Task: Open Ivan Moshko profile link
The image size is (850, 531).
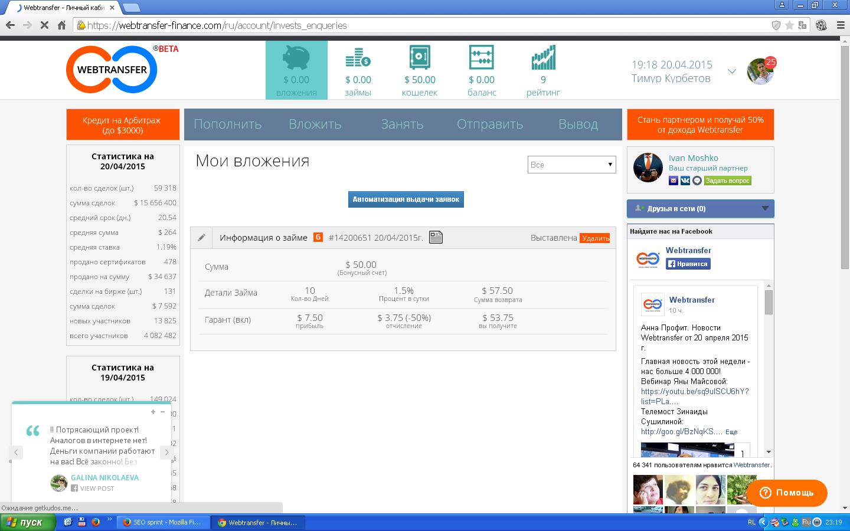Action: coord(694,158)
